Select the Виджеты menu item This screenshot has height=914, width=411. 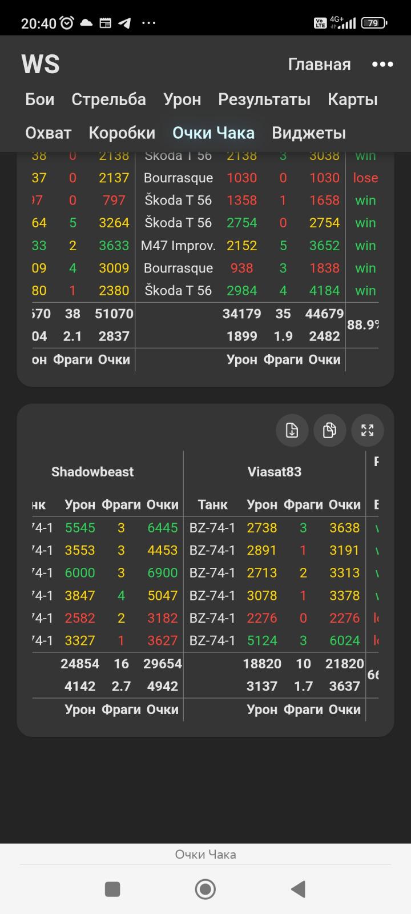308,133
